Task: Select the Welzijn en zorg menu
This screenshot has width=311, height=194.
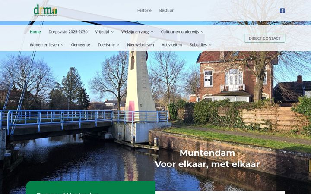Action: point(135,32)
